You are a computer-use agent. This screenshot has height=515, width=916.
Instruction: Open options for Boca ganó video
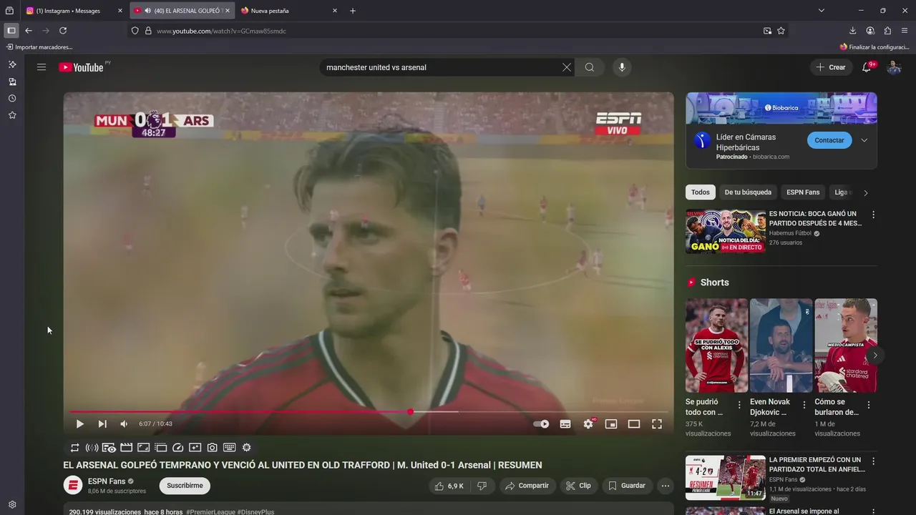click(873, 215)
